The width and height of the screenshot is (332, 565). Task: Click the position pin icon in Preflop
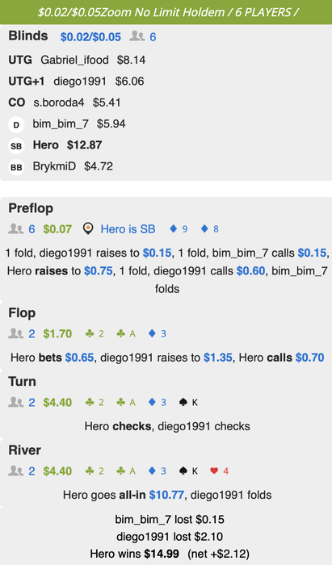click(88, 228)
